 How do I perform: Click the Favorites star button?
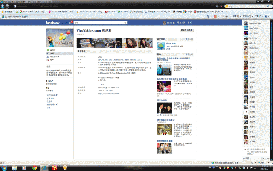pyautogui.click(x=7, y=12)
